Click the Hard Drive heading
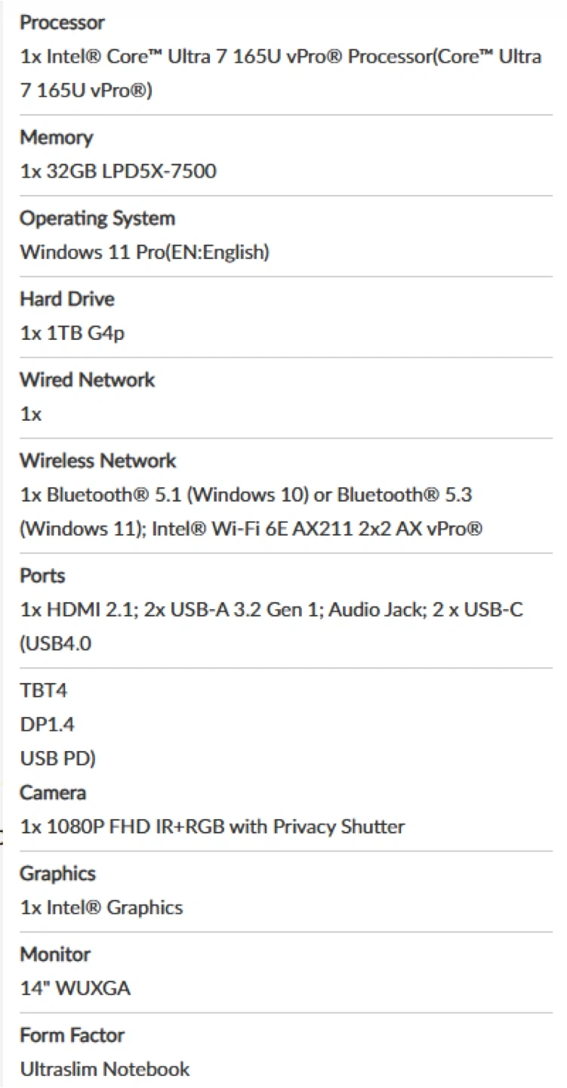This screenshot has height=1088, width=567. tap(67, 299)
